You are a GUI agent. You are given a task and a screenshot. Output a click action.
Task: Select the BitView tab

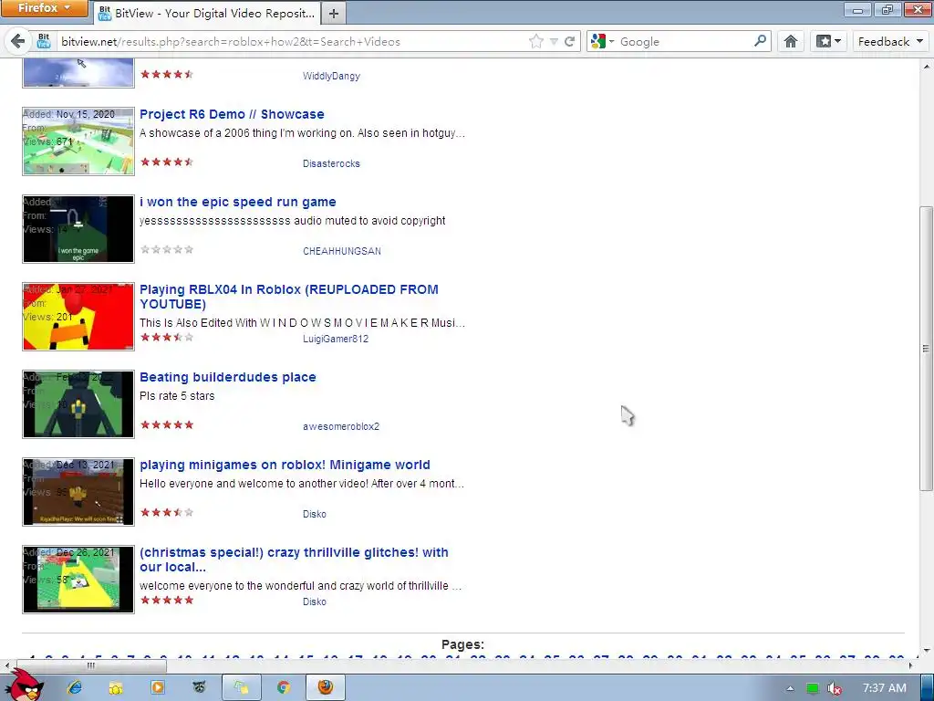point(207,13)
